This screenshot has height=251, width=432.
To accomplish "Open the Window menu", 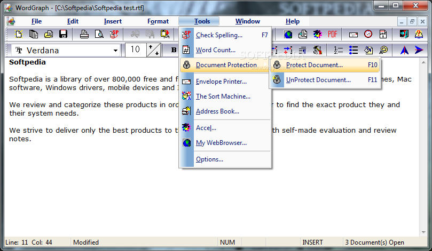I will coord(247,21).
